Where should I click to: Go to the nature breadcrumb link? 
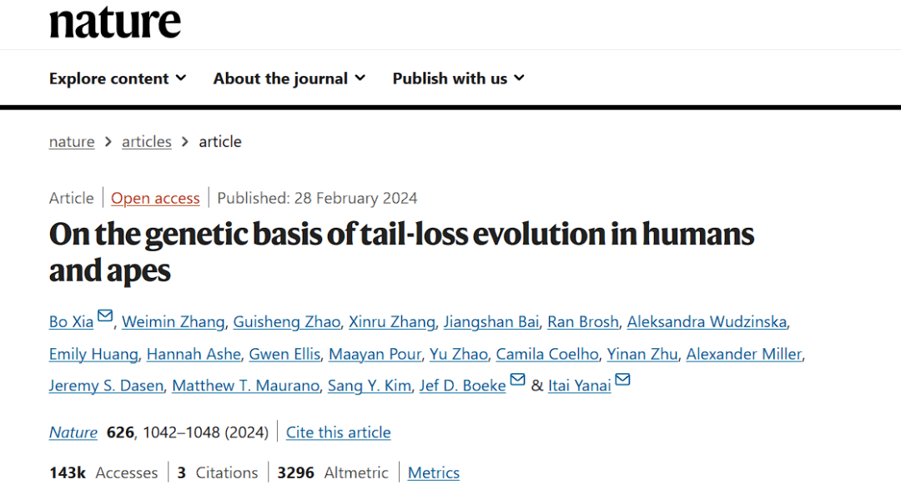click(72, 141)
